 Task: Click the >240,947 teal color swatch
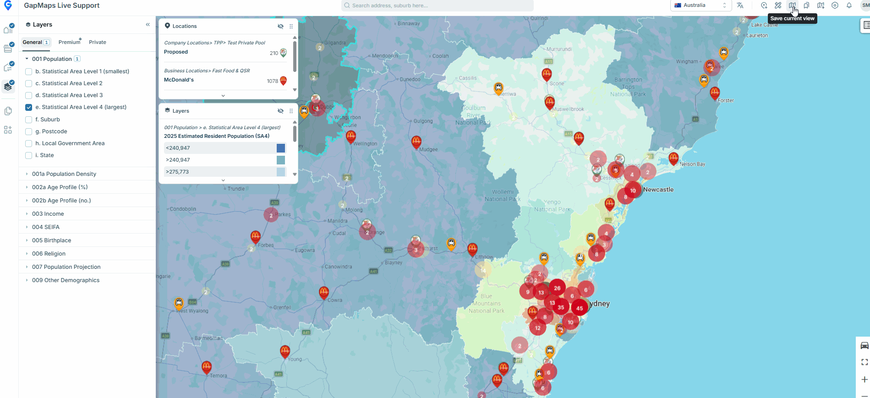[x=281, y=160]
